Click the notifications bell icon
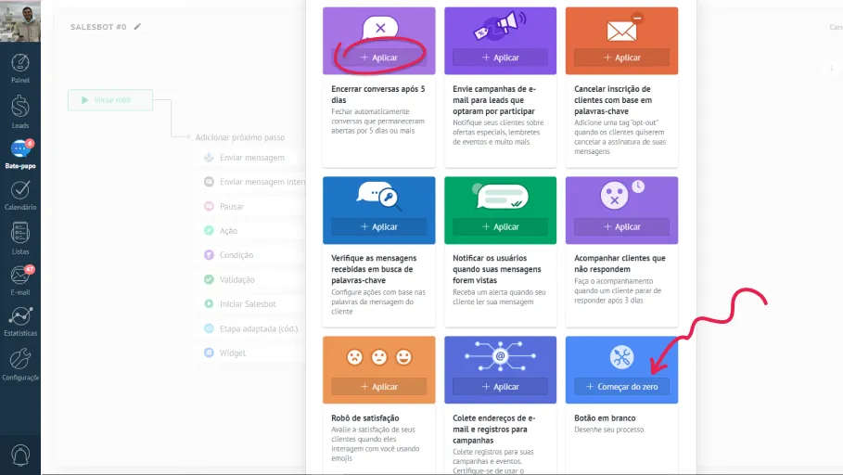The height and width of the screenshot is (475, 843). pyautogui.click(x=20, y=456)
